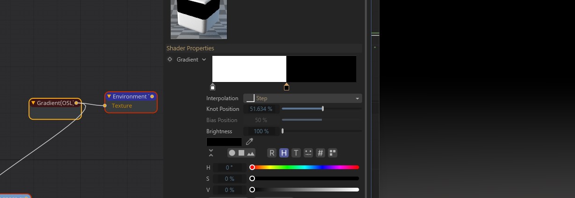This screenshot has height=198, width=575.
Task: Edit the V value field
Action: click(230, 190)
